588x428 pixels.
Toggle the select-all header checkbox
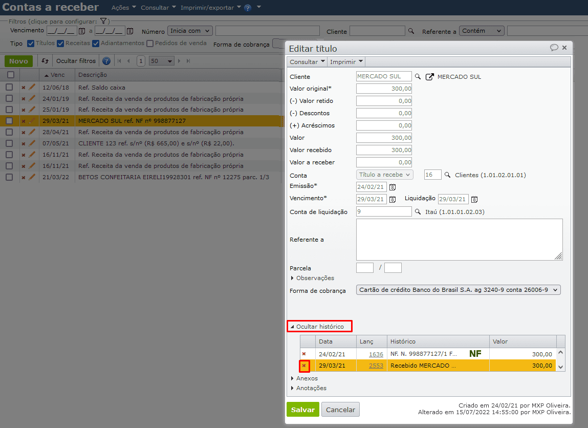11,75
